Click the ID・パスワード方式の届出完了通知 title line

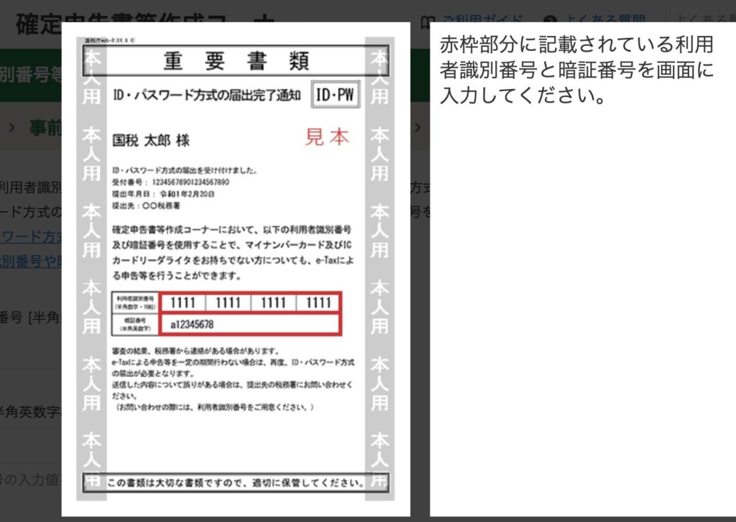[206, 95]
